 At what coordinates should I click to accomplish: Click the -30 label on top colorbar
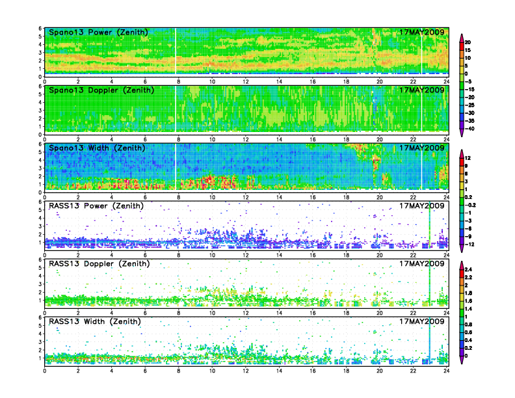[x=469, y=113]
